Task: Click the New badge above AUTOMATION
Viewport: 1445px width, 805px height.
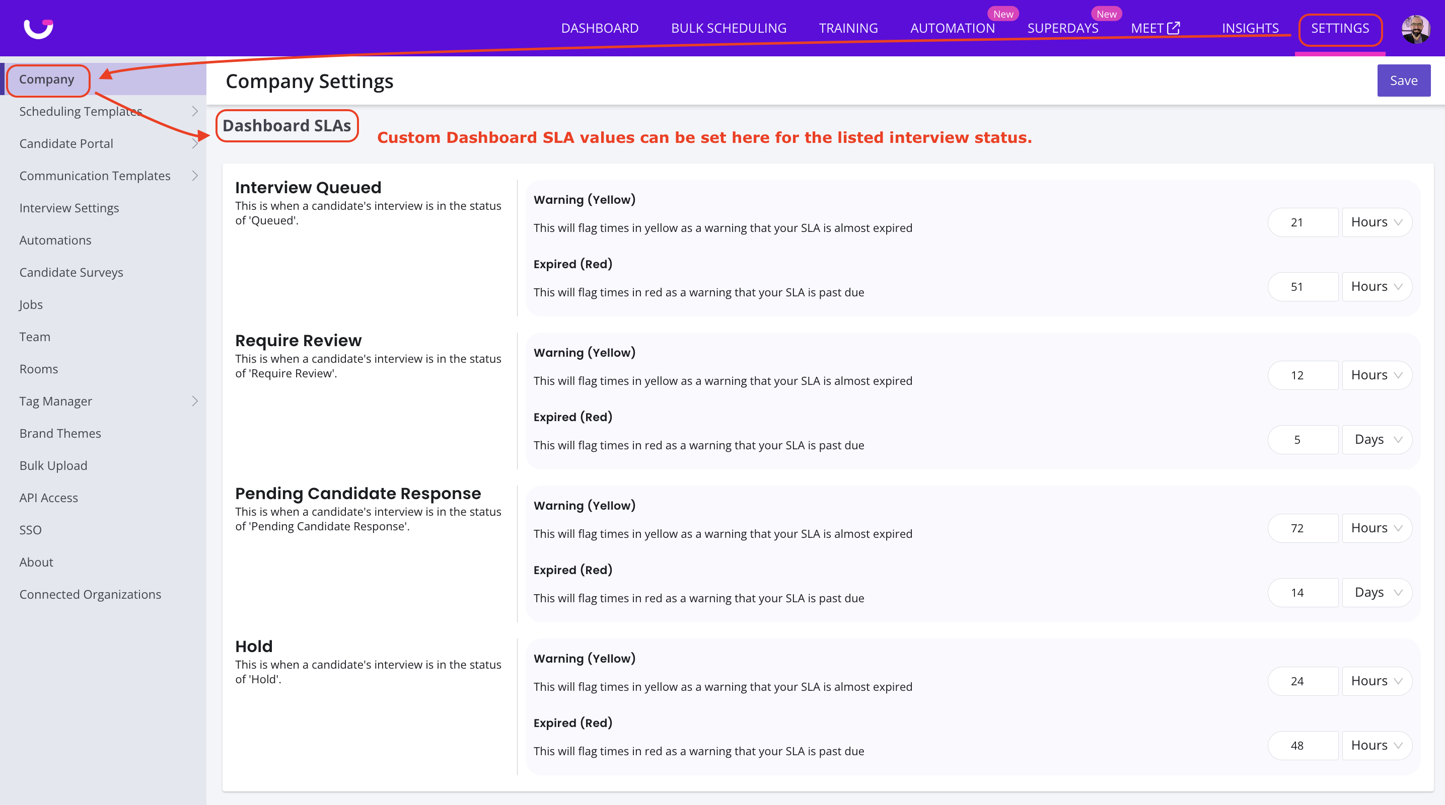Action: pos(1003,14)
